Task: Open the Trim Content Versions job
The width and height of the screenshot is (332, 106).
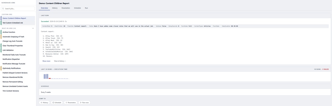Action: tap(18, 91)
